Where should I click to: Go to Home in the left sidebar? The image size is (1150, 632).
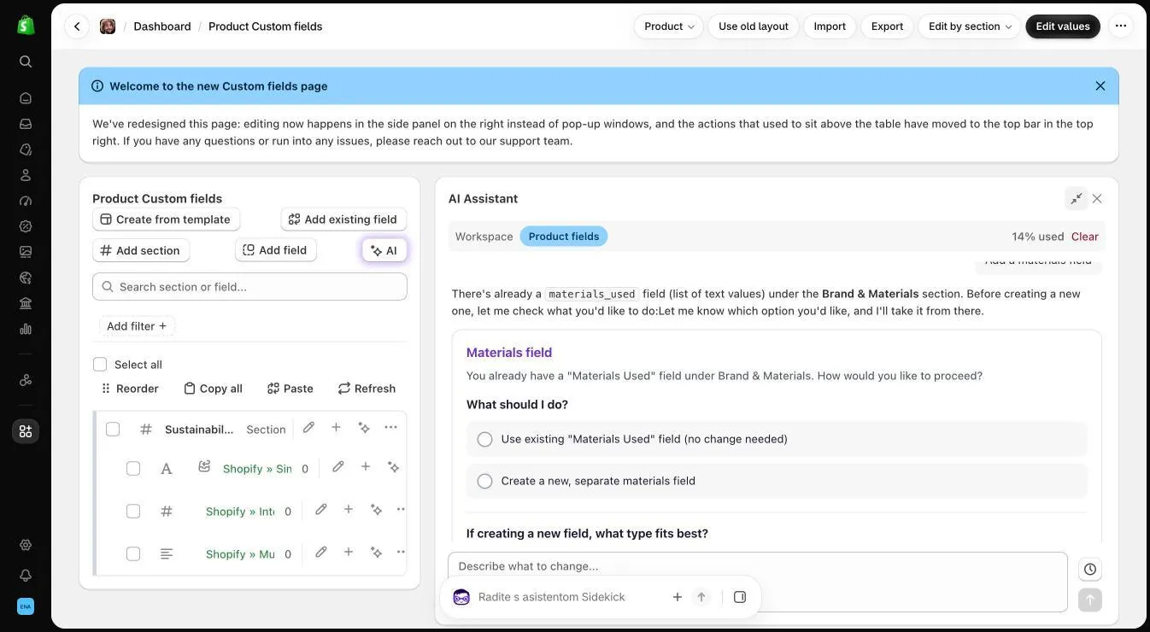[26, 98]
